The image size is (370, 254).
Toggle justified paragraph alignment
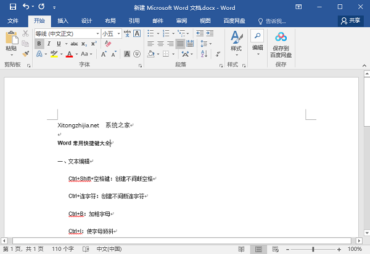[180, 44]
